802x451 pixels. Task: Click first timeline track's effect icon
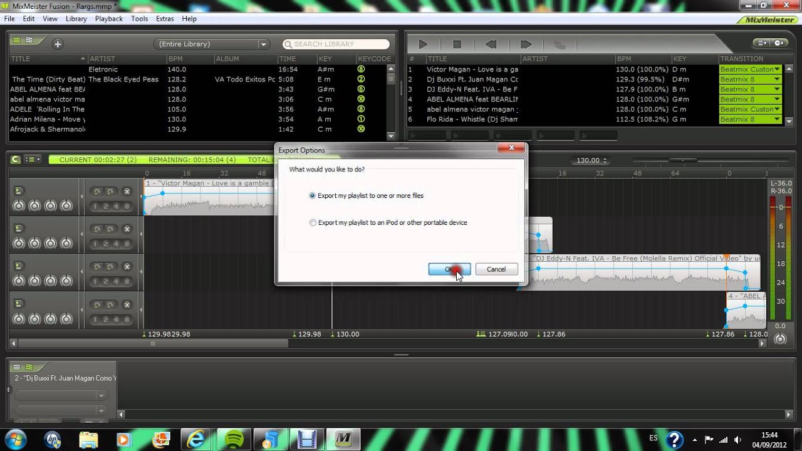19,190
